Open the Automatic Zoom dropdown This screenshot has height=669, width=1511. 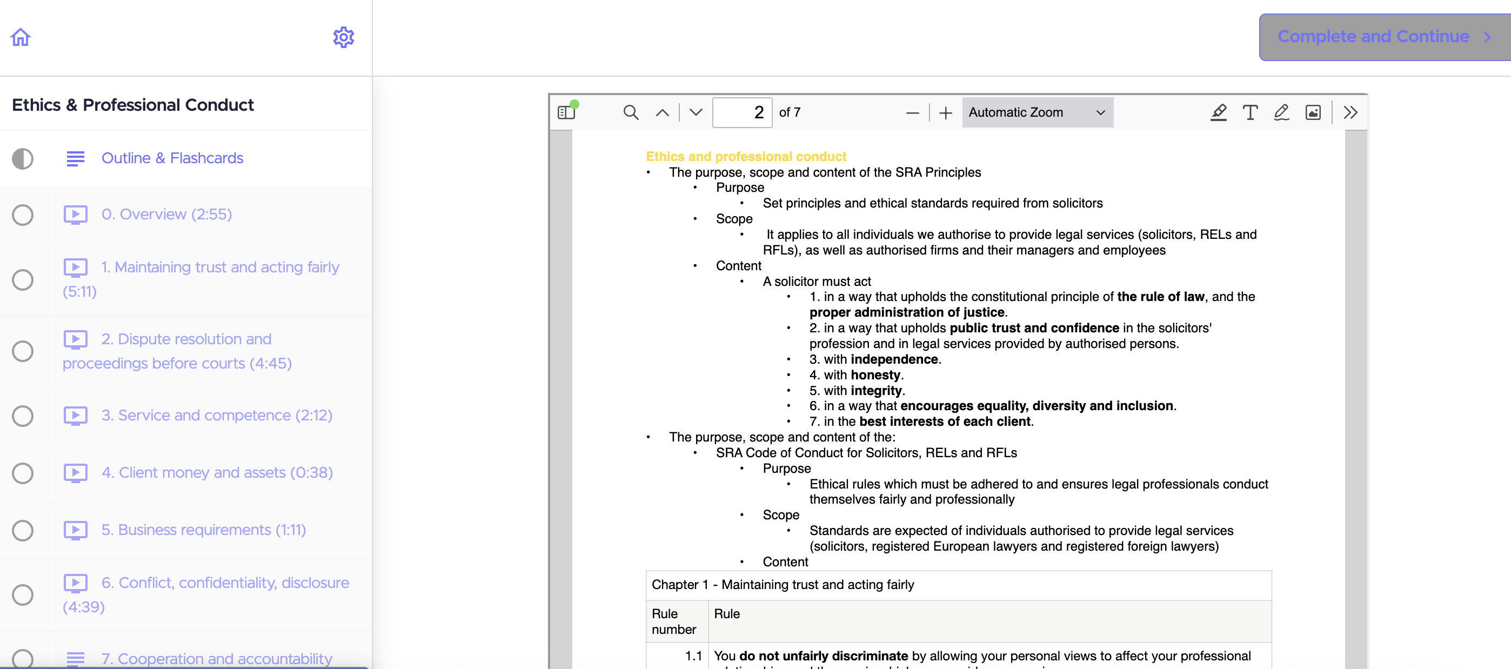1037,112
